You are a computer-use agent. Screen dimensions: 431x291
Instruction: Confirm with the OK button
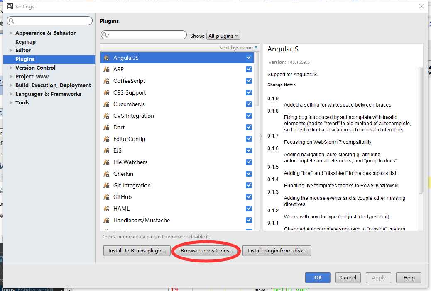pyautogui.click(x=318, y=278)
